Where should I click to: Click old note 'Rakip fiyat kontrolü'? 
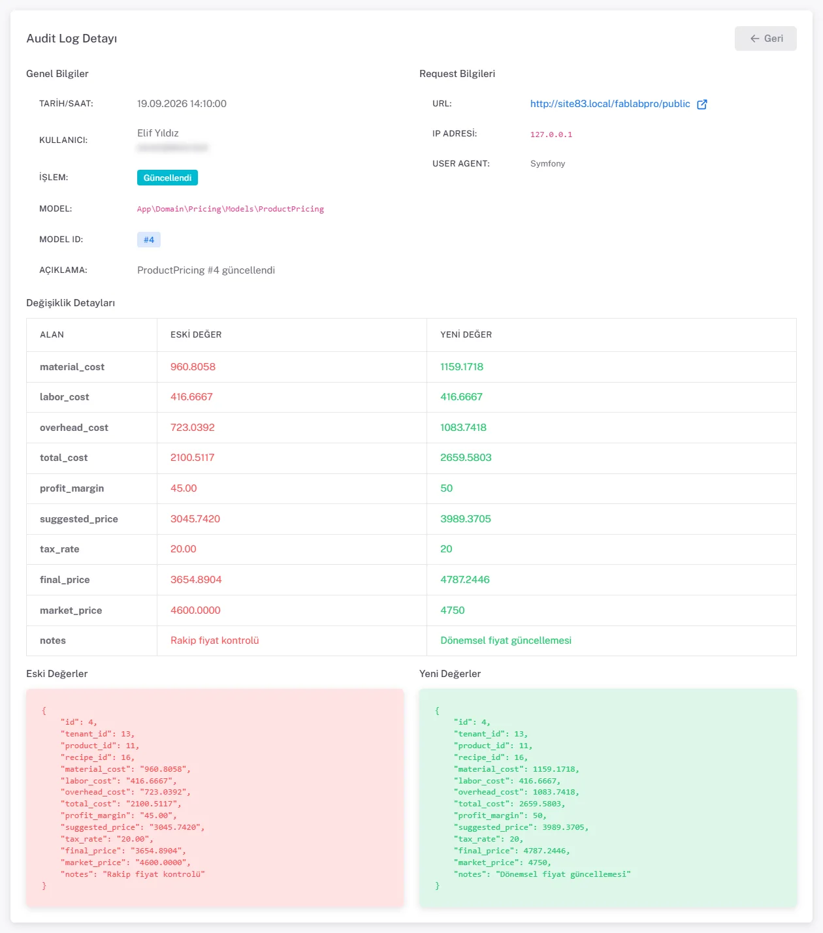215,640
